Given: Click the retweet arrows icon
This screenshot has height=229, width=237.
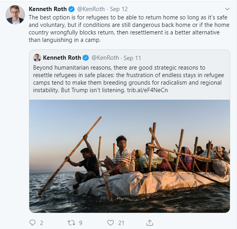Looking at the screenshot, I should [71, 223].
